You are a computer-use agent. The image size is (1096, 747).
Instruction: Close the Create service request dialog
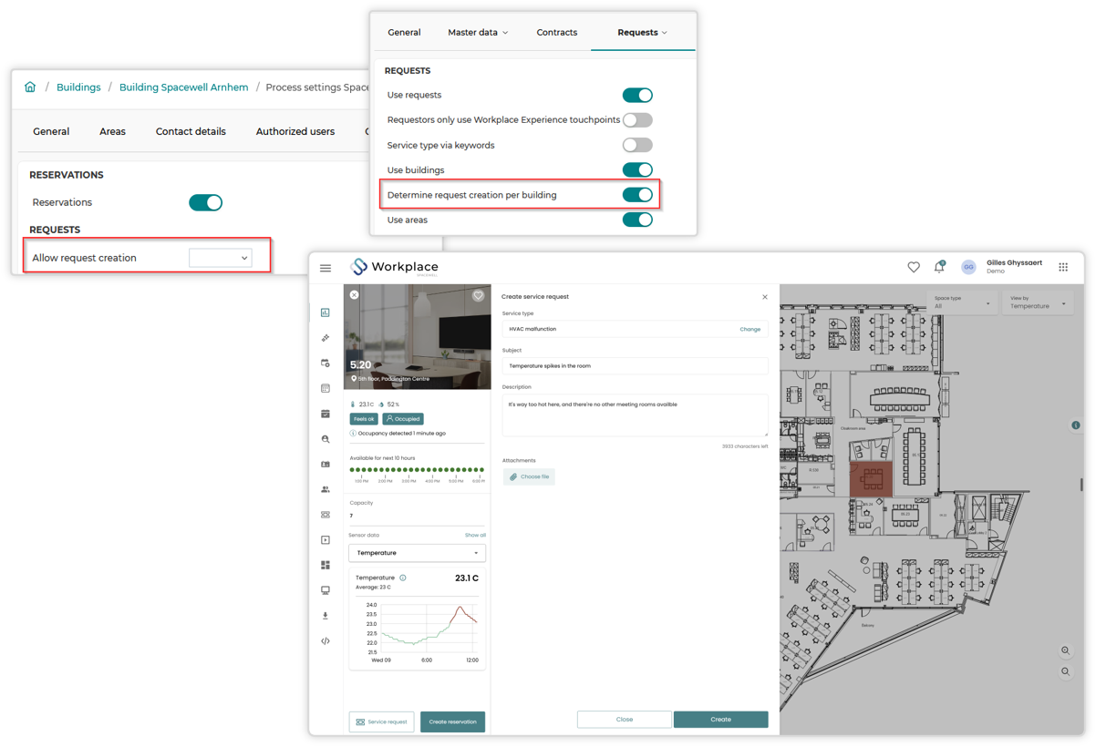tap(765, 297)
